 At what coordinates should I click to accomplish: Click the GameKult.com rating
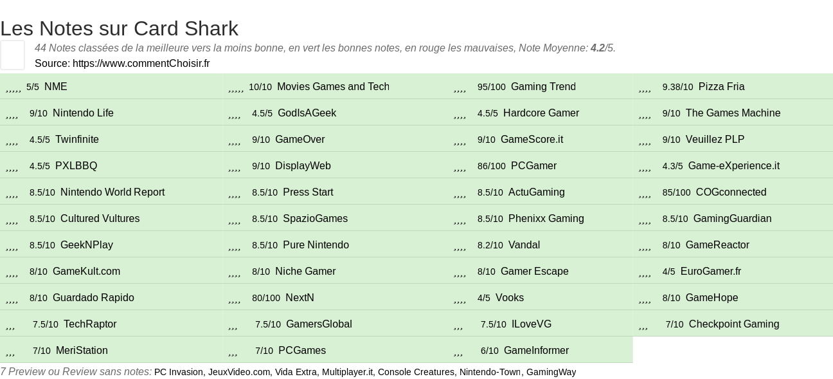point(111,271)
